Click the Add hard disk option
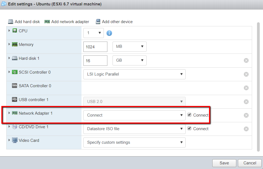Image resolution: width=263 pixels, height=169 pixels. (24, 22)
